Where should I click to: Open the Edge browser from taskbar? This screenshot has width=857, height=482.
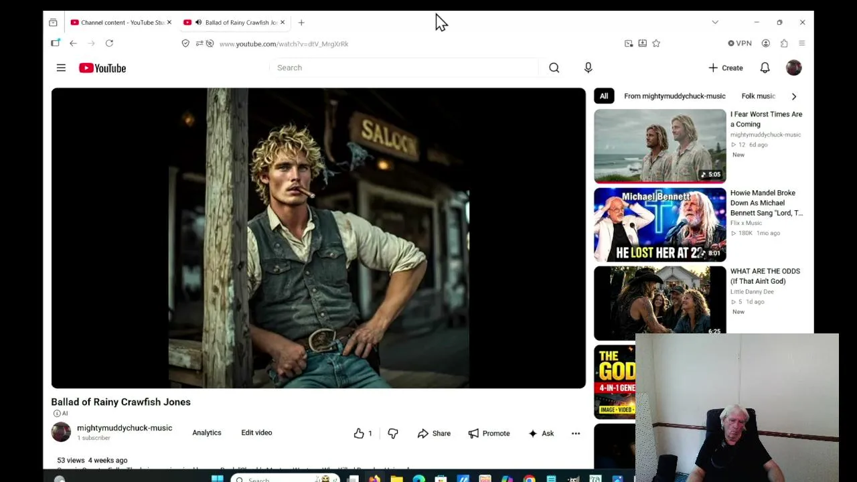(418, 479)
